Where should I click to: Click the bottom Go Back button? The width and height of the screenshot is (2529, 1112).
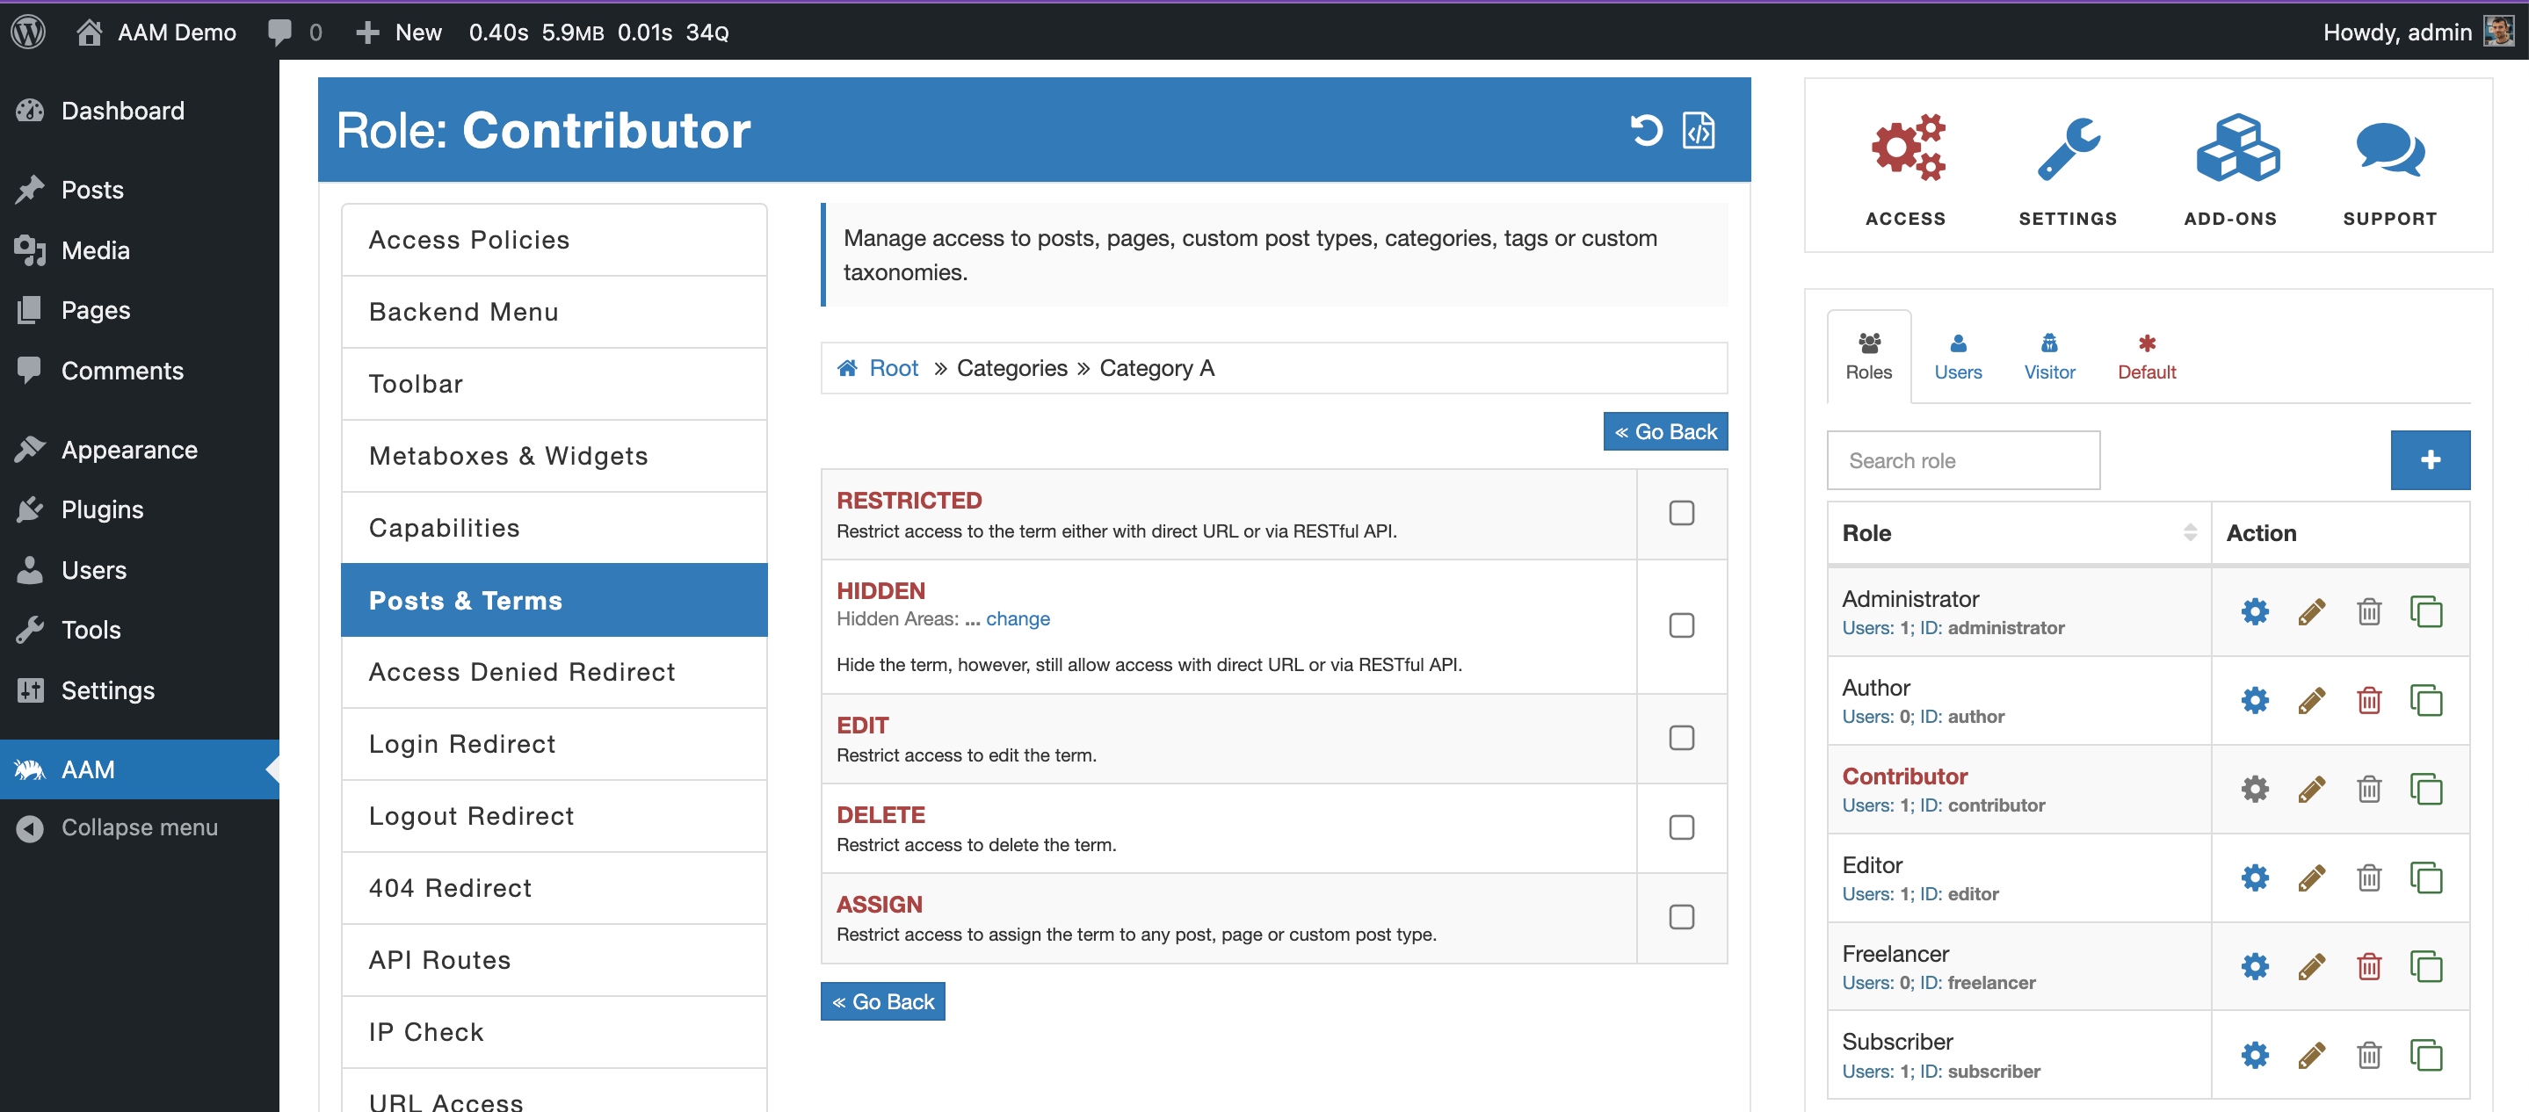(x=882, y=1001)
